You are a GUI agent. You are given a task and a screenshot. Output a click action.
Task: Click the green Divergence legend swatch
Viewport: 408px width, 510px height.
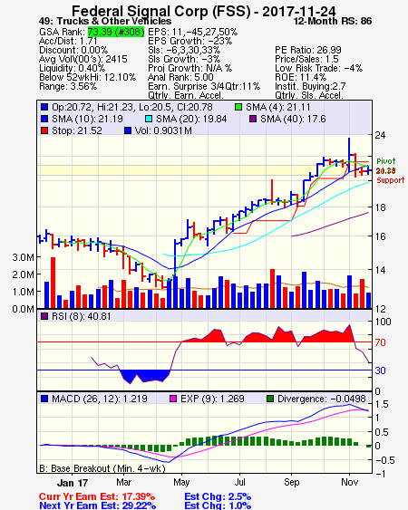point(270,399)
